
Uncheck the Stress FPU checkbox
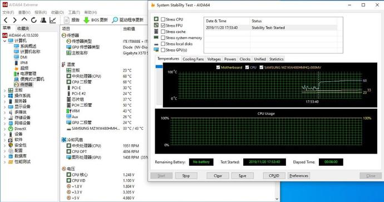coord(163,26)
